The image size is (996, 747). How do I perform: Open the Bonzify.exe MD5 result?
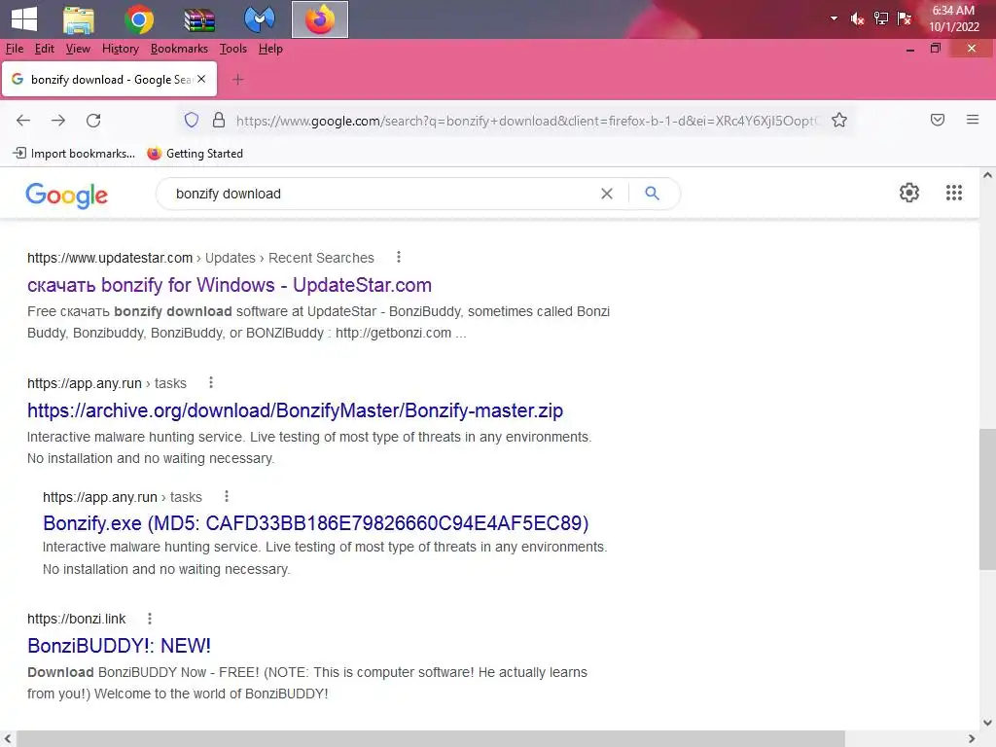tap(316, 523)
